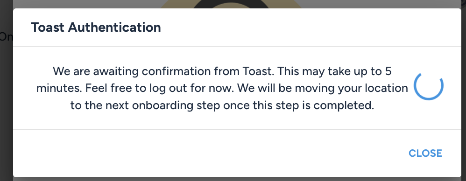Select the "5" at the end of the first message line
The width and height of the screenshot is (466, 181).
click(388, 71)
